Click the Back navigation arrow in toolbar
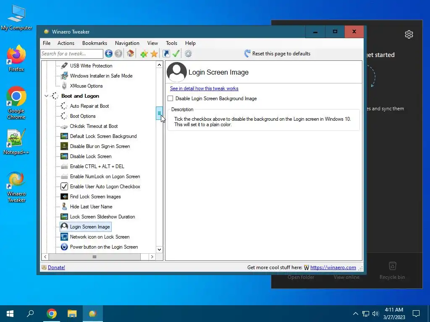This screenshot has height=322, width=430. (109, 53)
